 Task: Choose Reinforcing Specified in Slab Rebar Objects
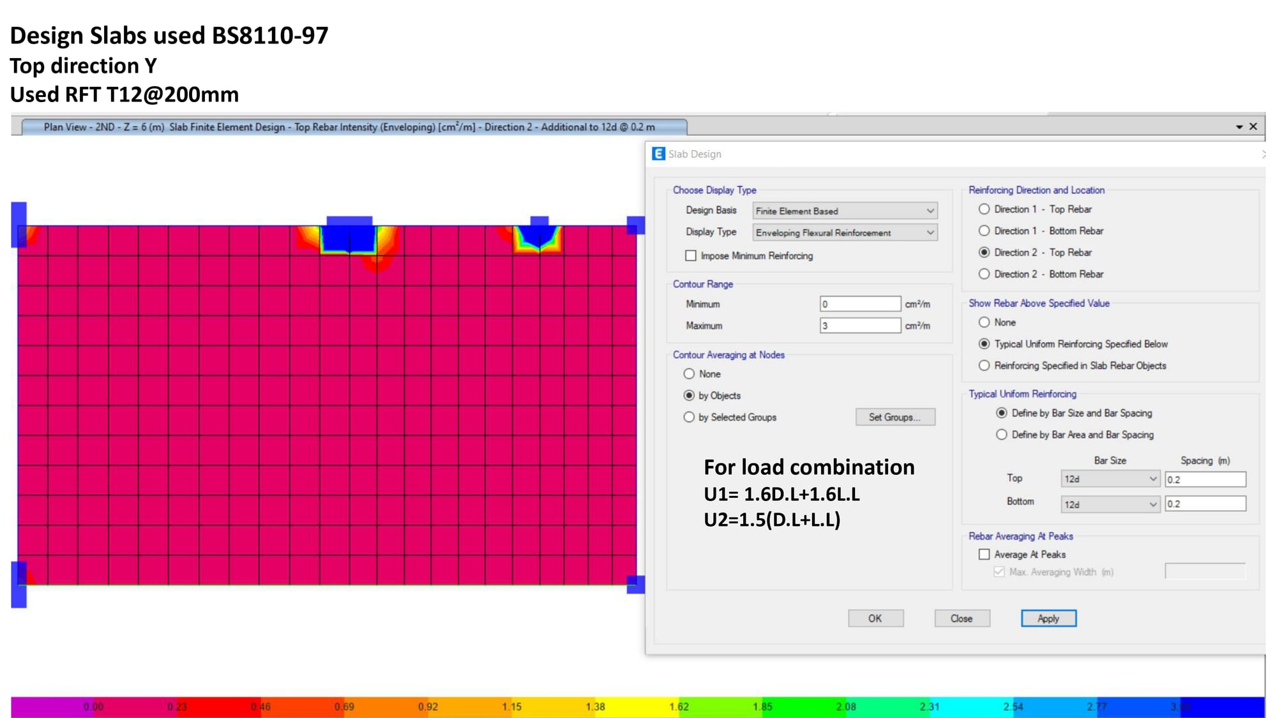tap(985, 366)
